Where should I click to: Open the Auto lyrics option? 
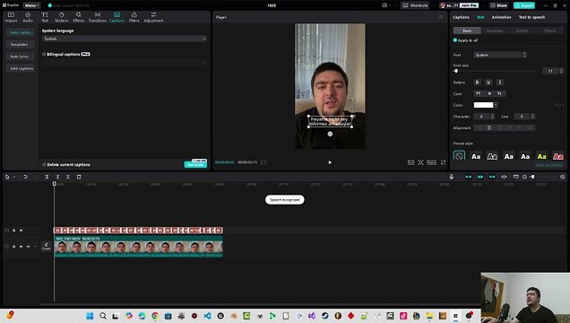pyautogui.click(x=21, y=57)
